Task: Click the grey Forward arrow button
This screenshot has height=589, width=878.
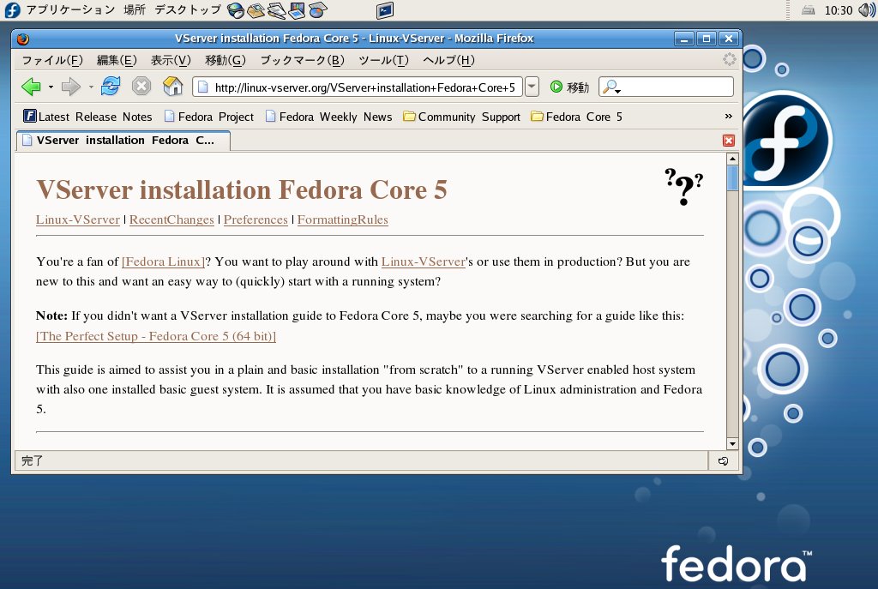Action: pos(71,87)
